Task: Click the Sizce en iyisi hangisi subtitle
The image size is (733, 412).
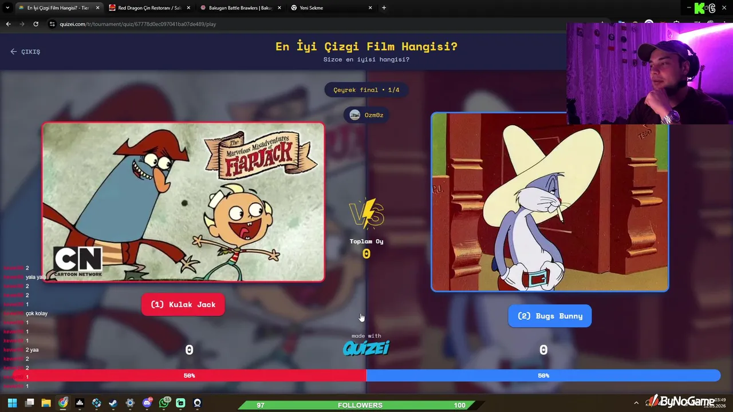Action: pos(366,60)
